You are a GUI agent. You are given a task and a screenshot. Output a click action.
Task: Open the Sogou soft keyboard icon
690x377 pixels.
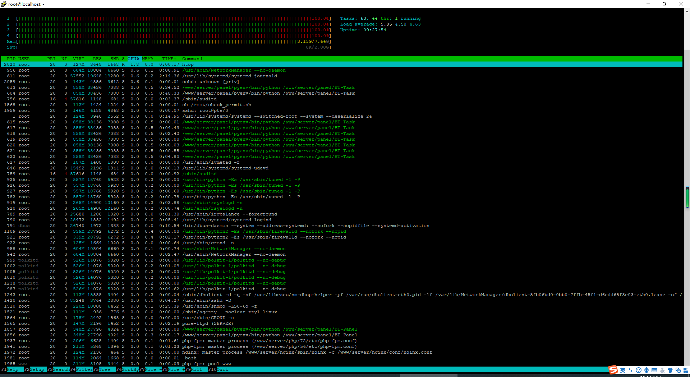(654, 370)
